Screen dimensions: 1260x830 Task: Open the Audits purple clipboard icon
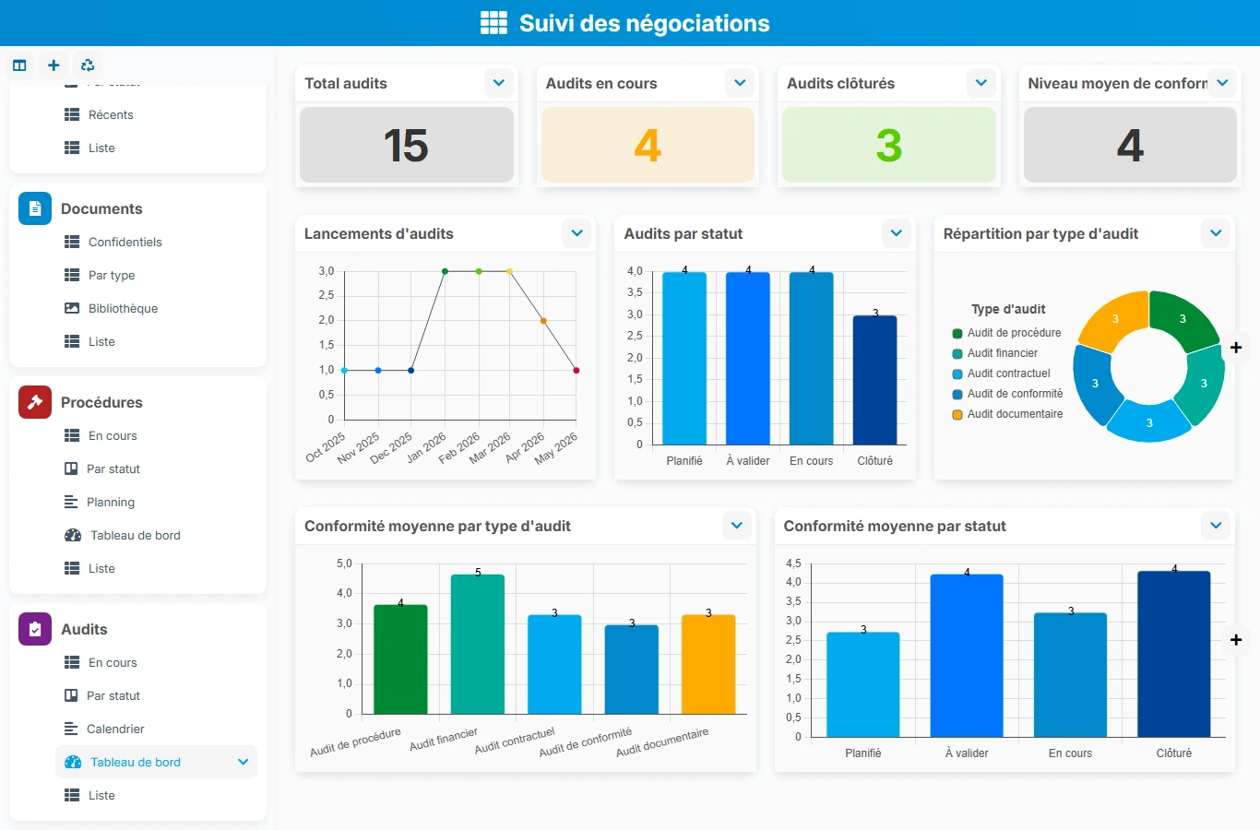point(35,629)
